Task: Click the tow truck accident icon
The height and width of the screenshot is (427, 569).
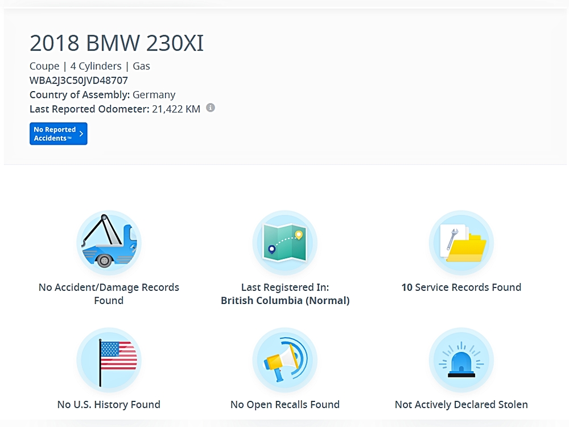Action: (109, 243)
